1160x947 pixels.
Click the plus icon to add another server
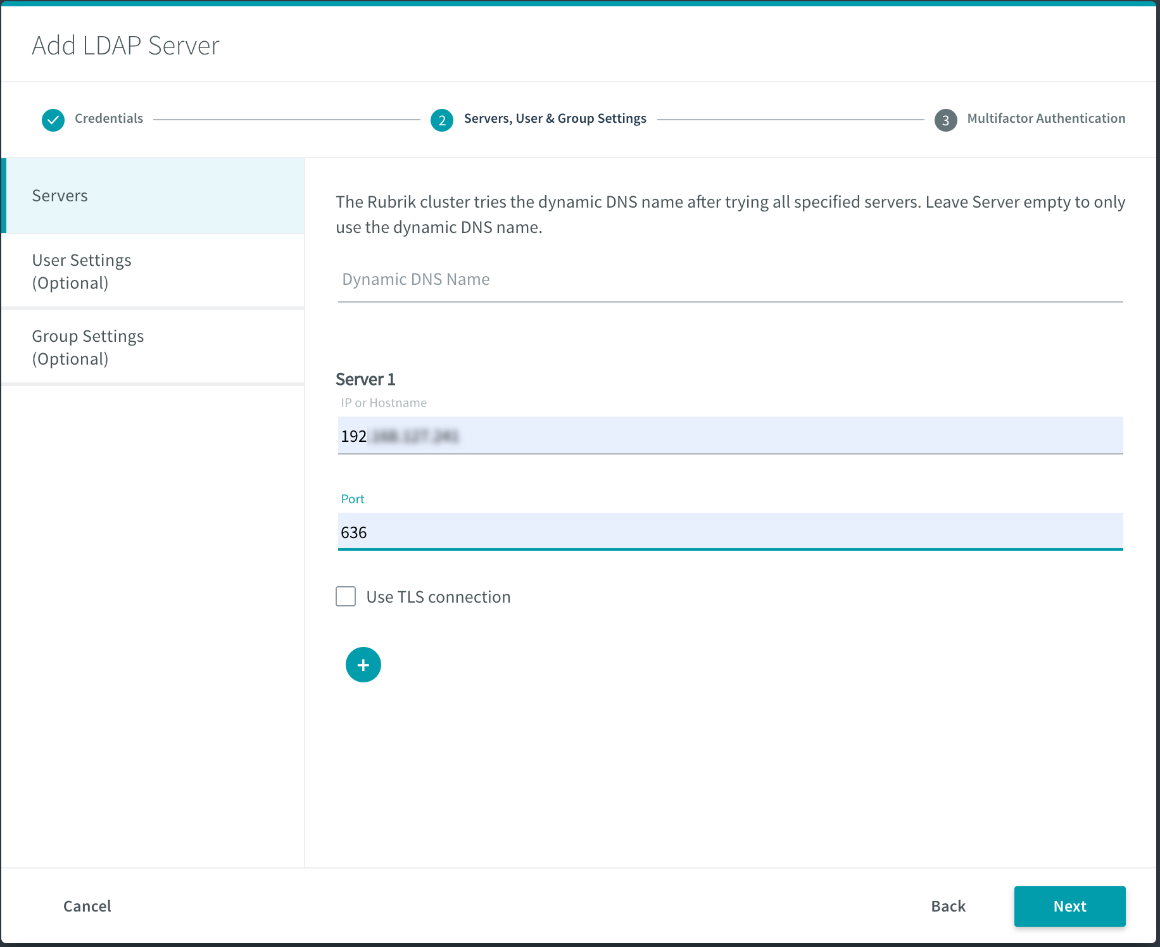point(363,665)
